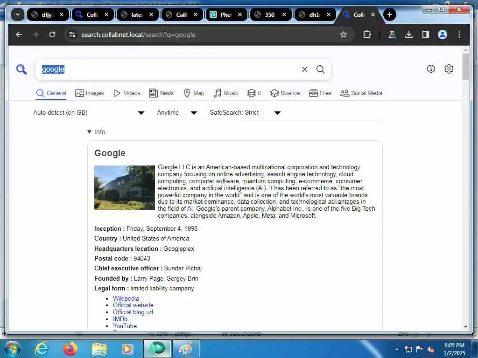This screenshot has width=478, height=358.
Task: Select the News search category
Action: point(161,93)
